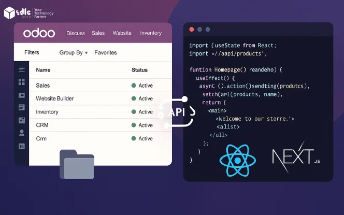The width and height of the screenshot is (344, 215).
Task: Click the Active status of uppercase CRM
Action: pos(142,125)
